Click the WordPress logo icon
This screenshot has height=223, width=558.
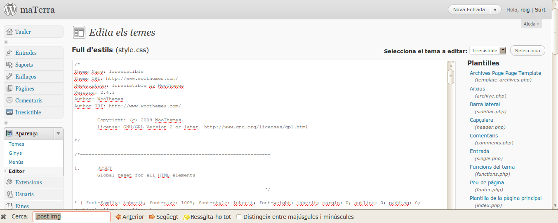(x=10, y=9)
